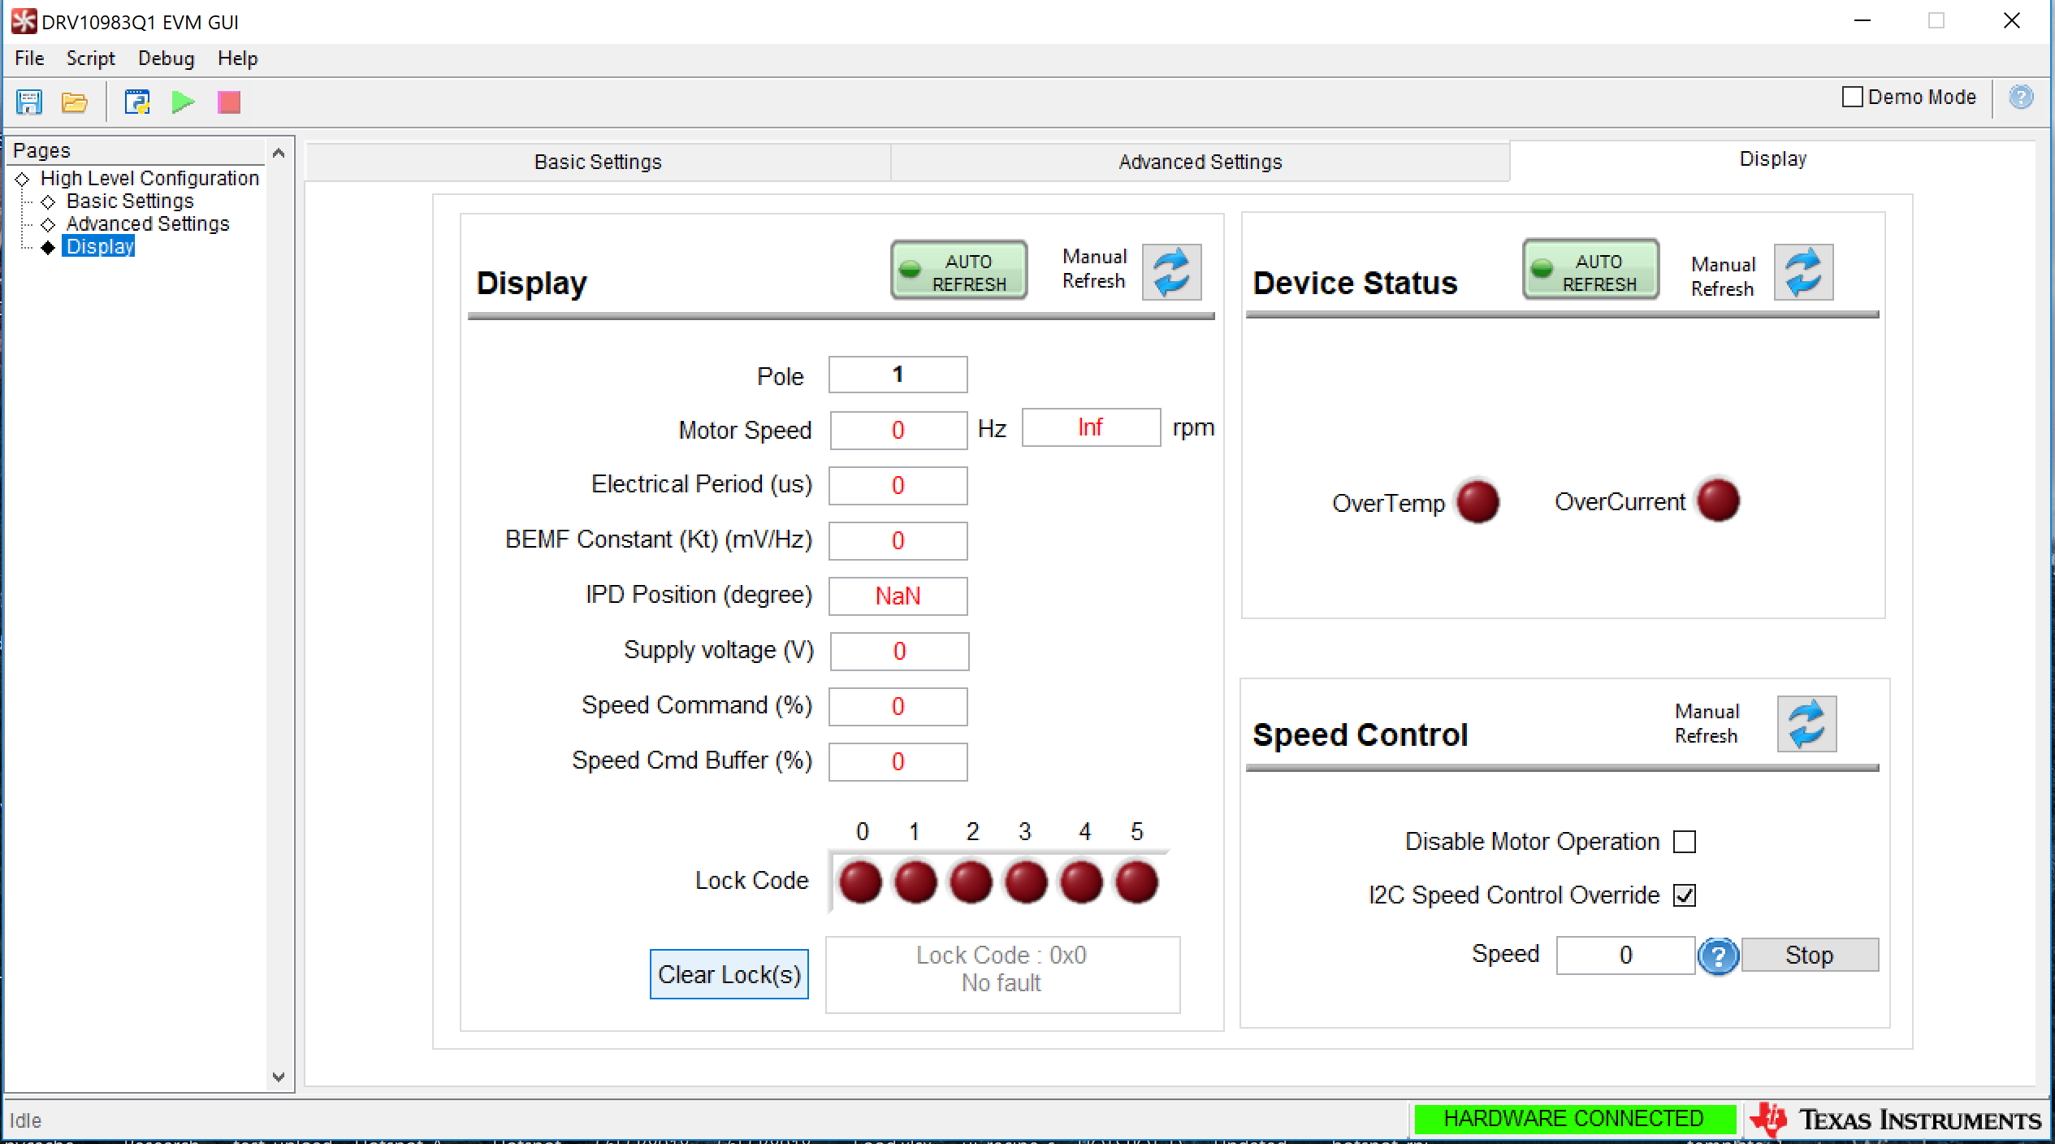Stop script with the red square icon

(x=229, y=102)
